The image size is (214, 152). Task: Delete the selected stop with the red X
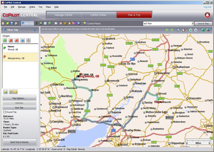coord(11,40)
